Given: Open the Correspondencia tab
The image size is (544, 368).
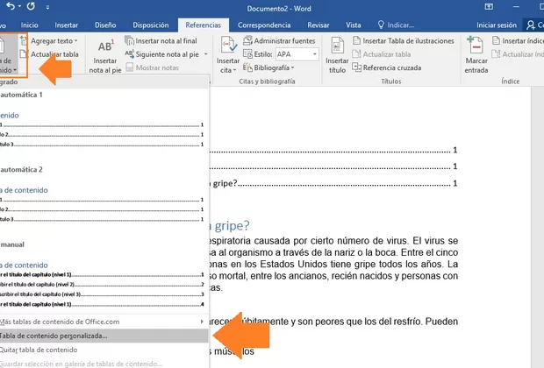Looking at the screenshot, I should point(264,25).
